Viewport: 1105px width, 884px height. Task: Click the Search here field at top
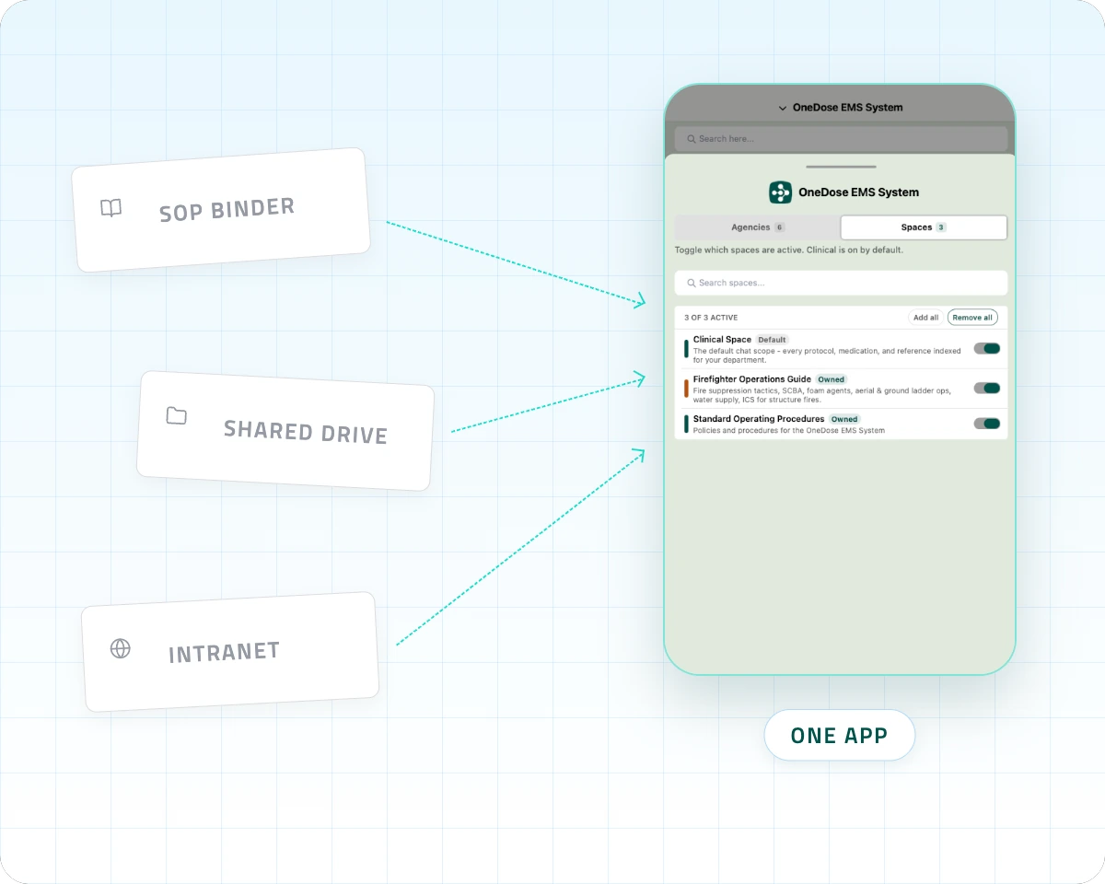click(x=841, y=139)
